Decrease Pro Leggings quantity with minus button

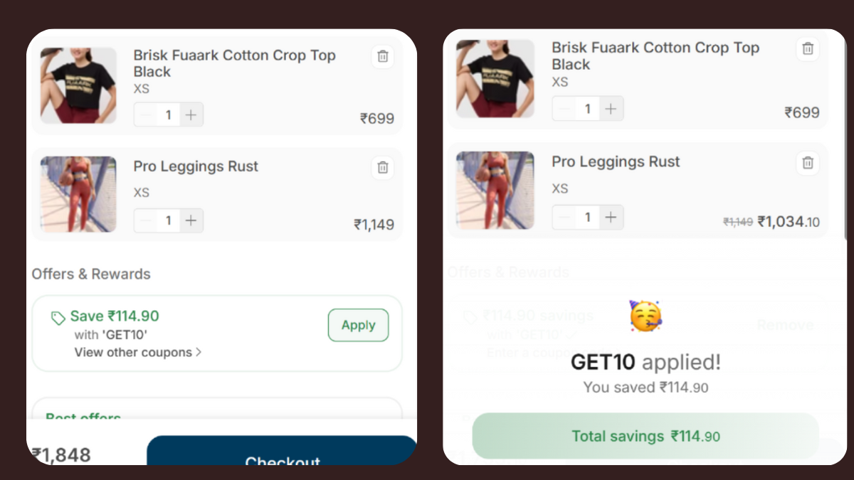coord(145,220)
